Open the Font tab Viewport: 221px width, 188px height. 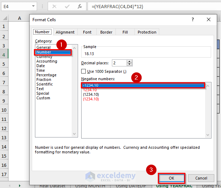(x=87, y=32)
